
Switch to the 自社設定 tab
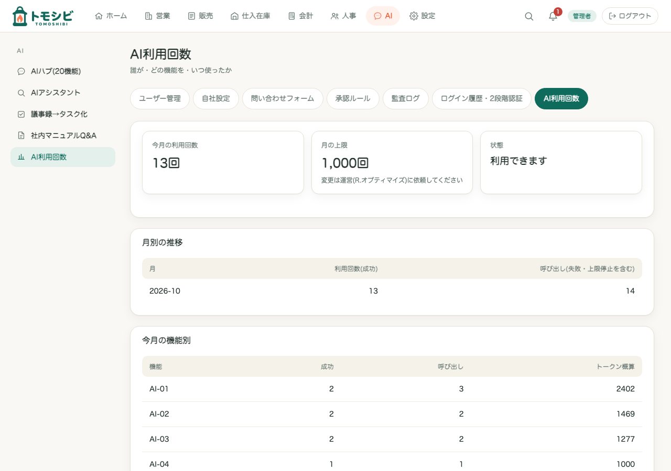click(216, 98)
